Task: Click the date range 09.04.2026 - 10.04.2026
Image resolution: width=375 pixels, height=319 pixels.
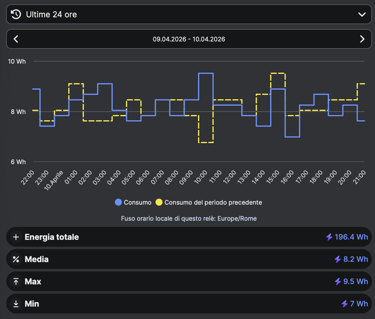Action: [x=189, y=39]
